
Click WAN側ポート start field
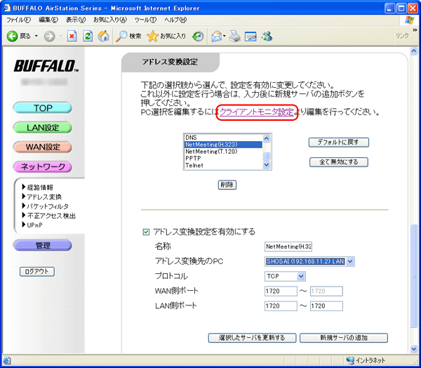pyautogui.click(x=281, y=291)
